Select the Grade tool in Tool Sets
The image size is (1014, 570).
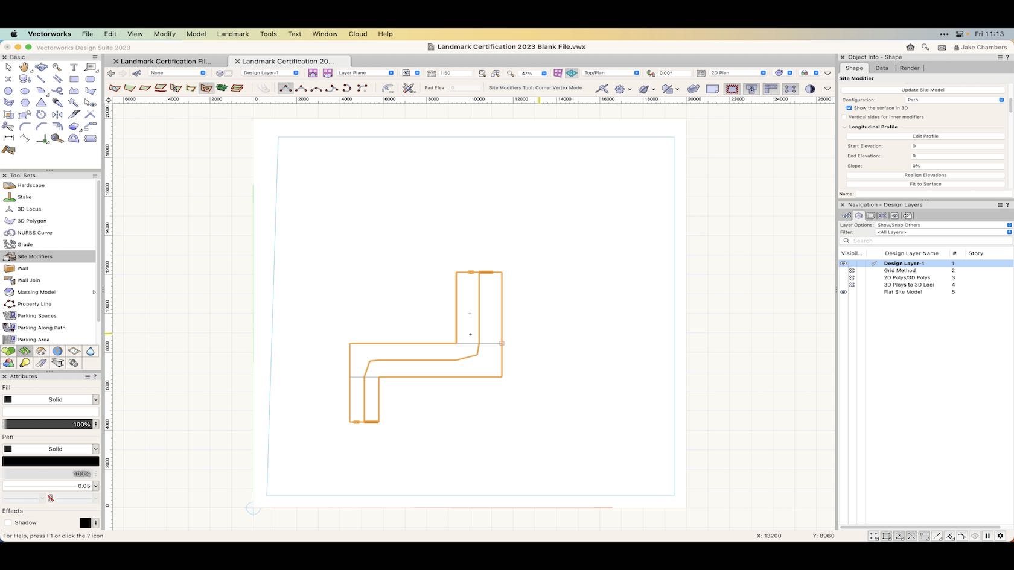(x=24, y=244)
